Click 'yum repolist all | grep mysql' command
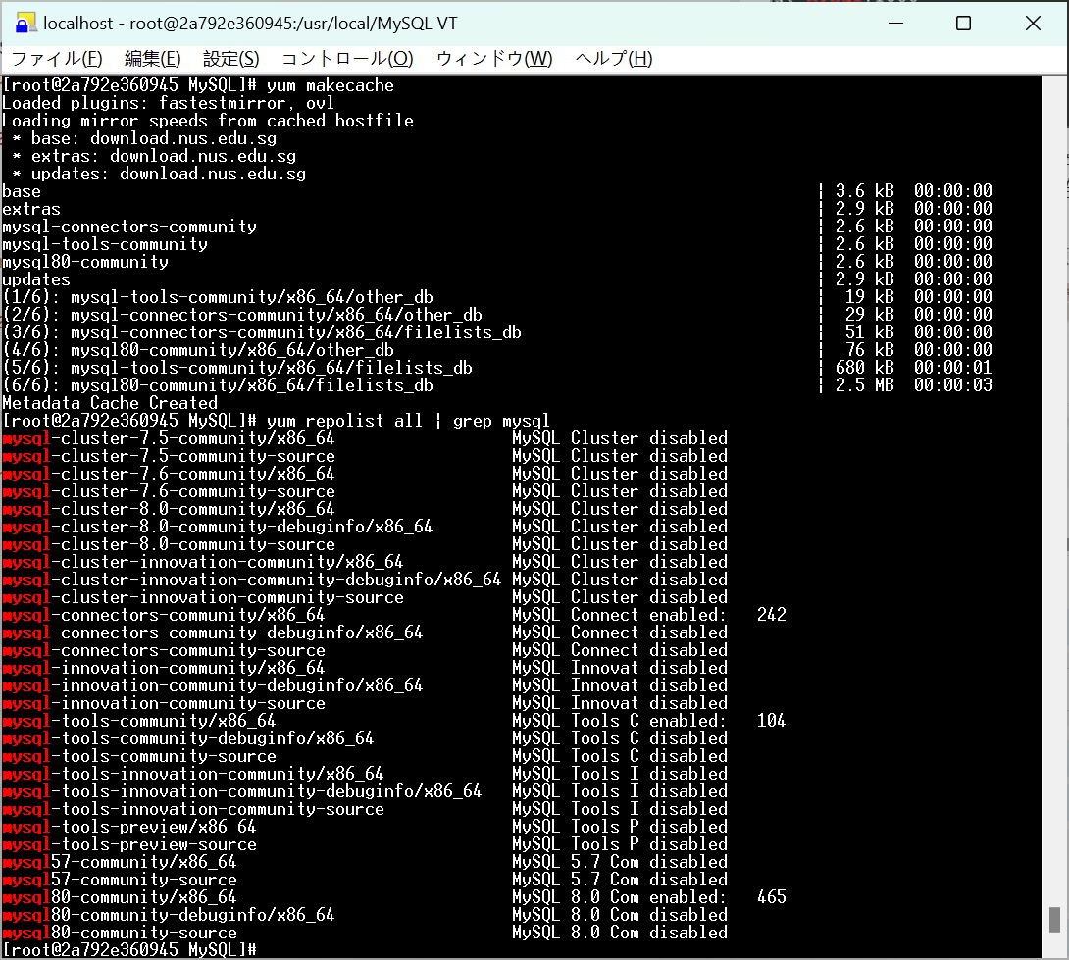This screenshot has height=960, width=1069. point(408,421)
